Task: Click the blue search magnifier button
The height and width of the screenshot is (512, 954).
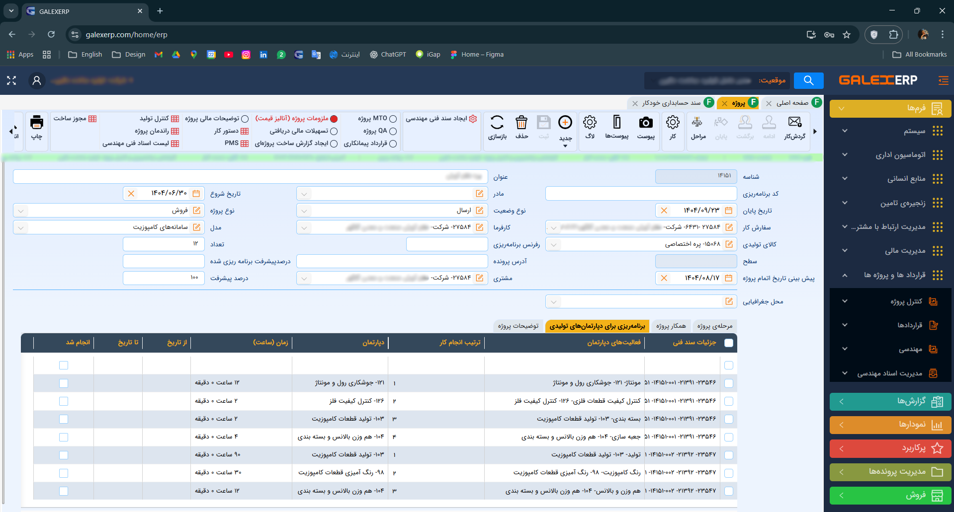Action: (809, 80)
